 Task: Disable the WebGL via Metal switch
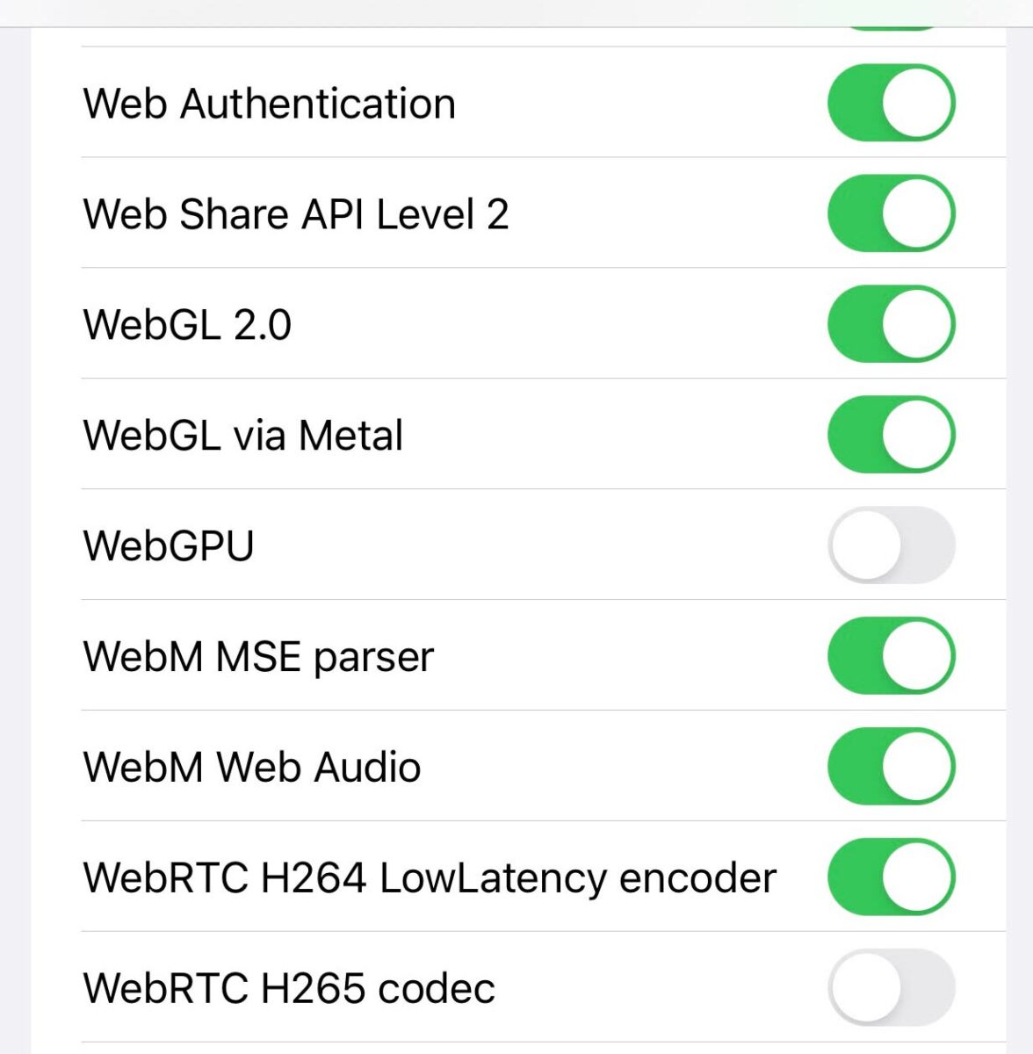pos(891,435)
